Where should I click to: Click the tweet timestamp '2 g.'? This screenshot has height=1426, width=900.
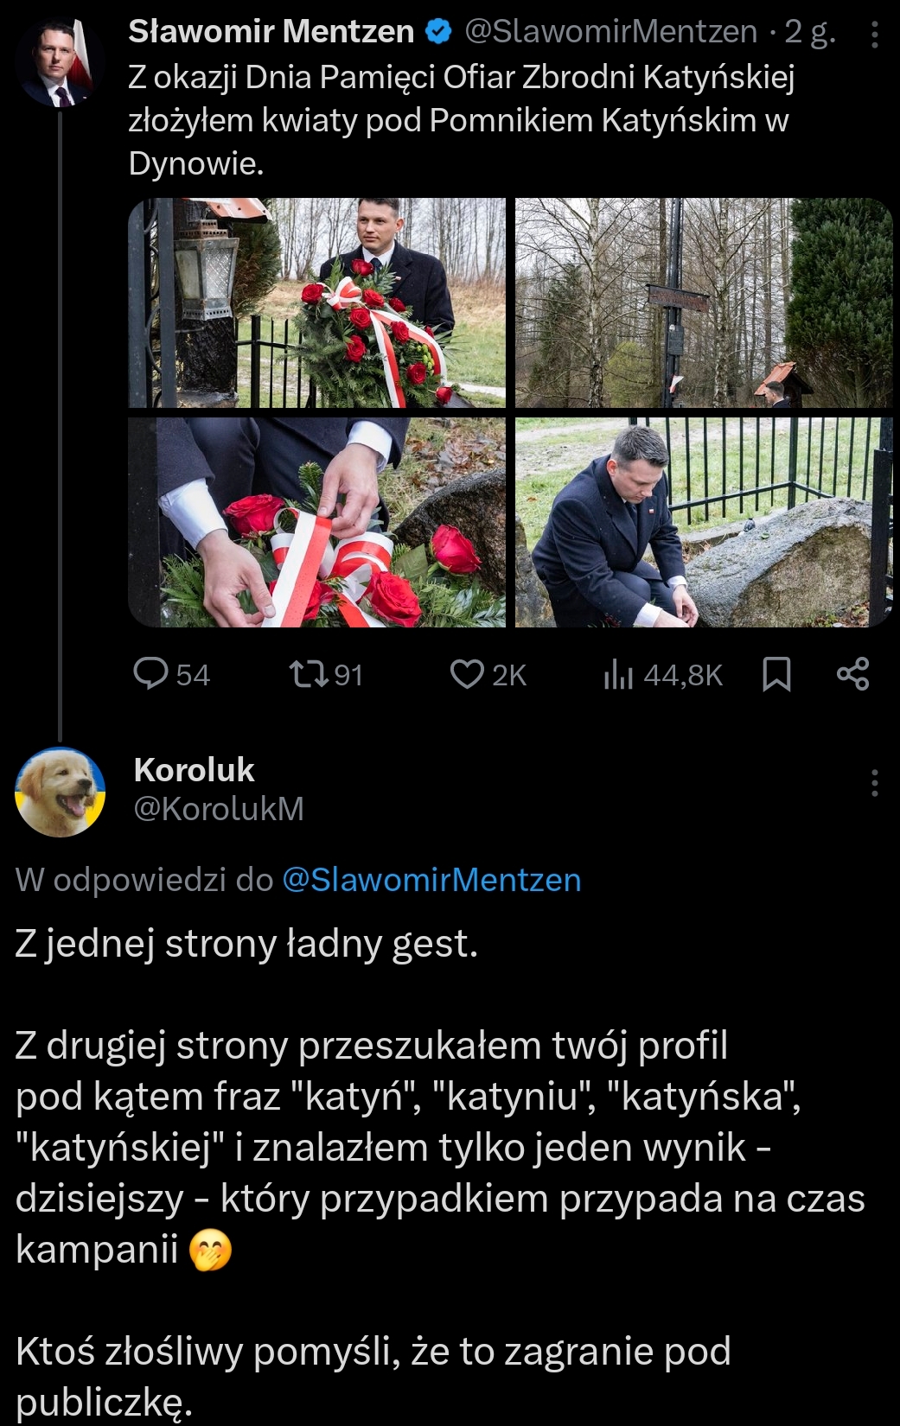coord(810,33)
